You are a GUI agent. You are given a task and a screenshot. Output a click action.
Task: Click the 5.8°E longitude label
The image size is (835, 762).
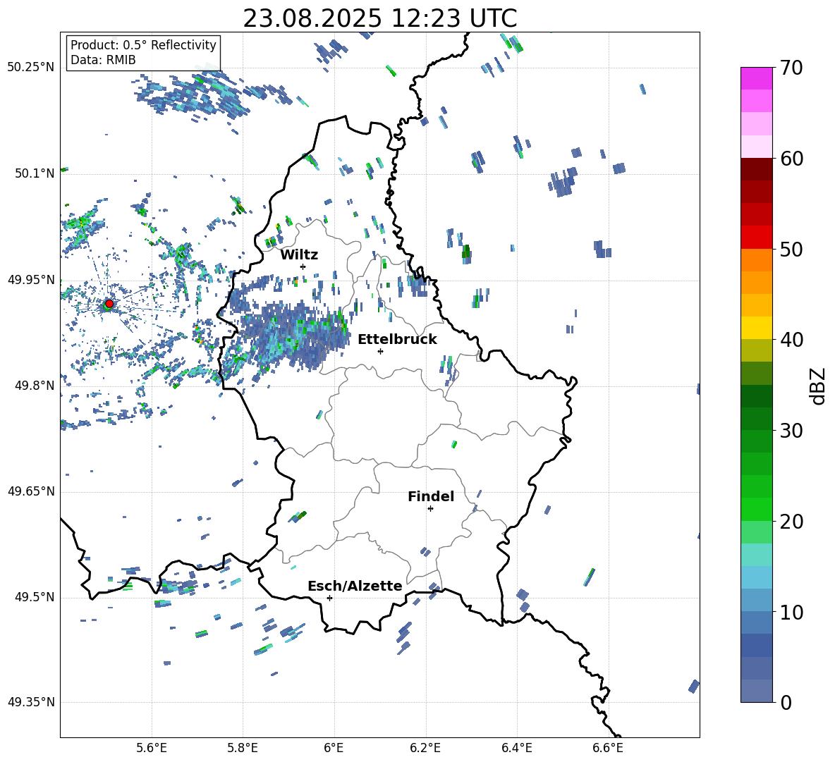243,748
